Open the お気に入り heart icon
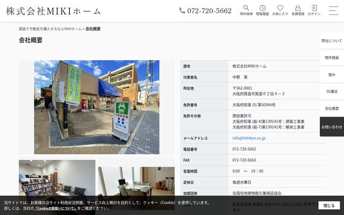This screenshot has height=215, width=344. click(x=280, y=10)
